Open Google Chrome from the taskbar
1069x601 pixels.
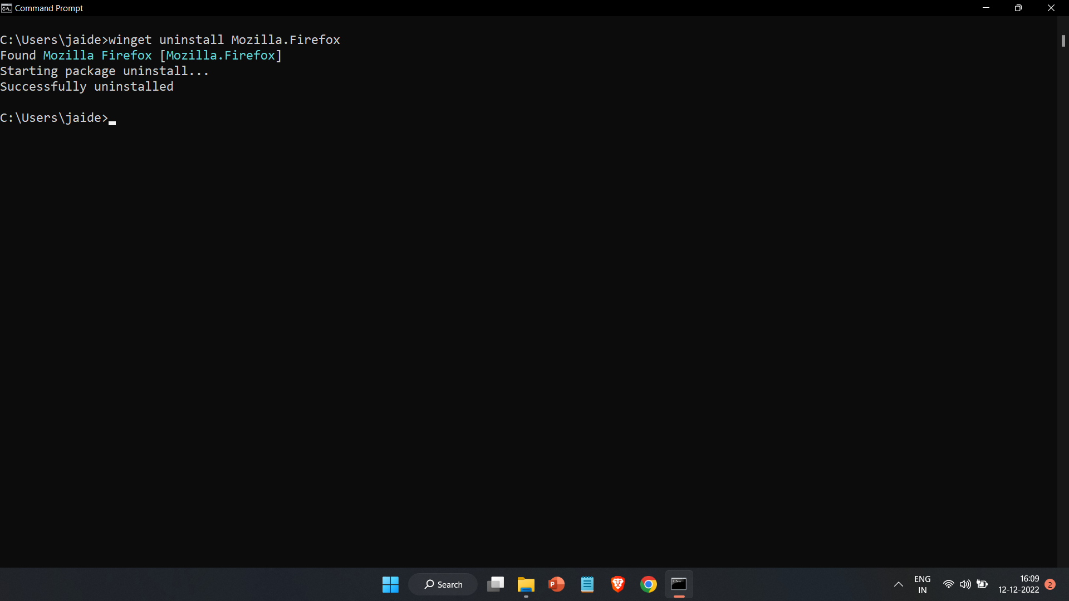(649, 584)
